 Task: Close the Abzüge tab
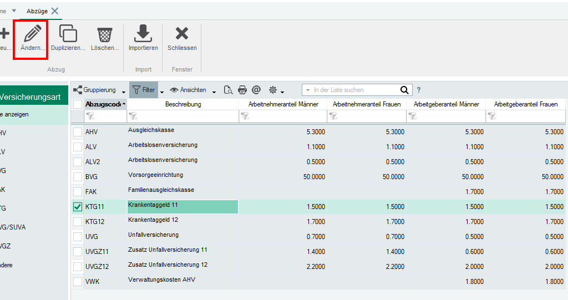pos(55,11)
